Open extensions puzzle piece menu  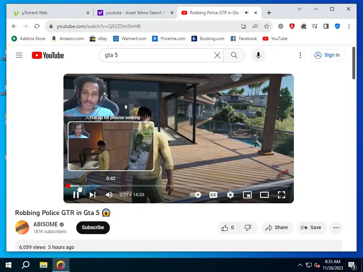(303, 26)
